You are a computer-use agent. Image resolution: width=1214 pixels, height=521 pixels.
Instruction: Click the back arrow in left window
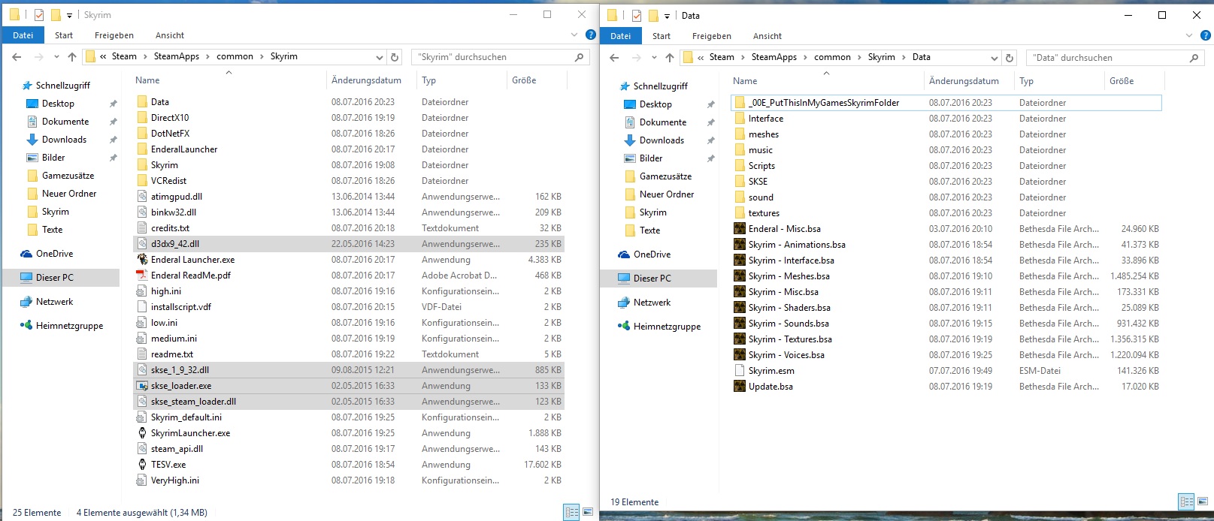pyautogui.click(x=17, y=57)
